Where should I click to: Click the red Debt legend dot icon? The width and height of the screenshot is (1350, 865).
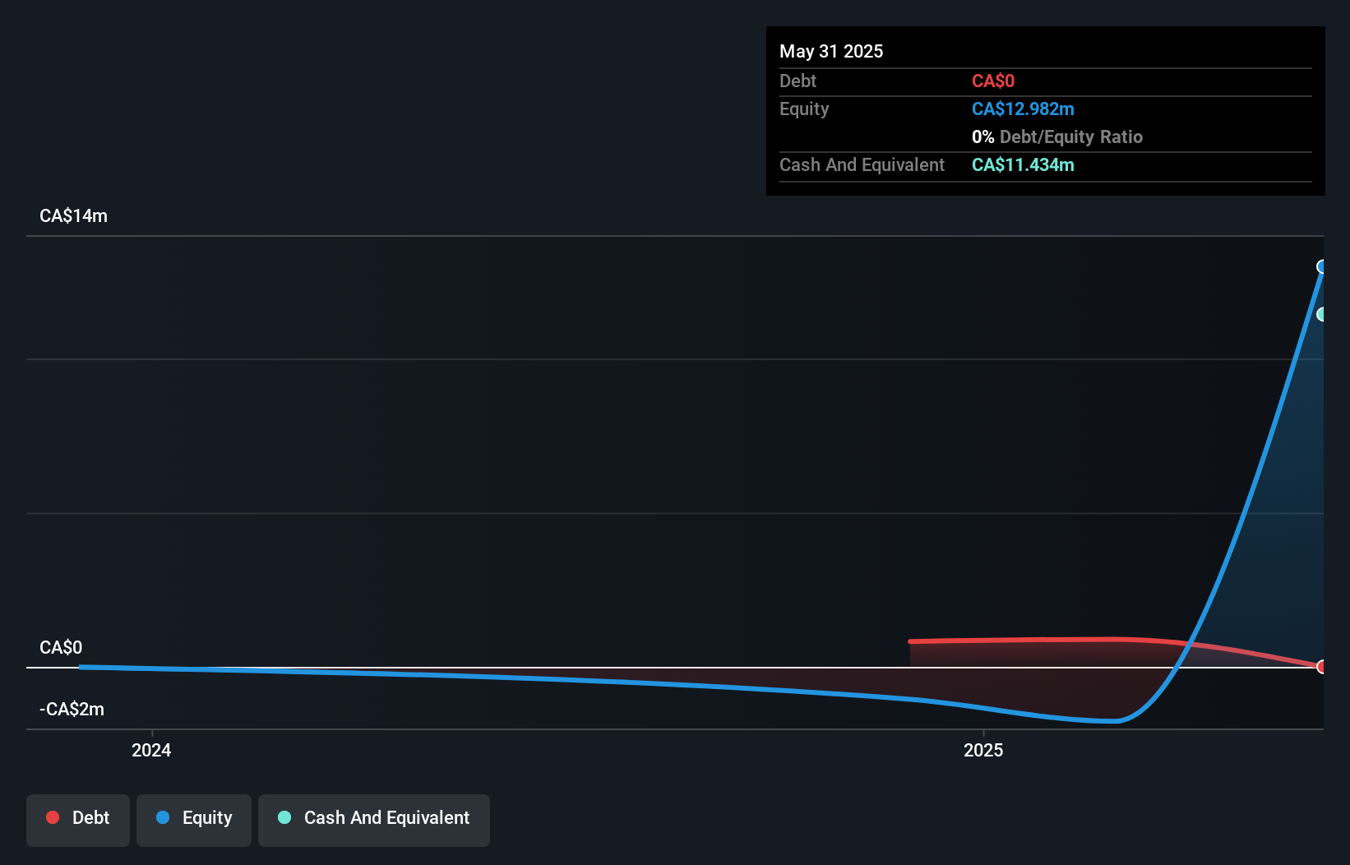53,817
